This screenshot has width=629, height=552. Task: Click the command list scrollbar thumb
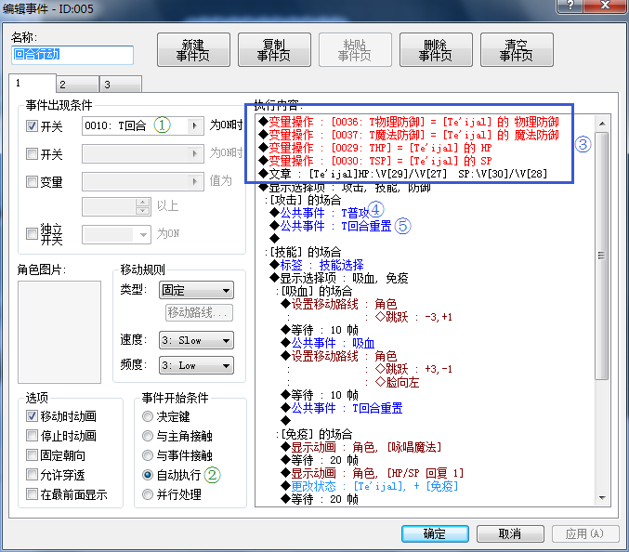602,256
